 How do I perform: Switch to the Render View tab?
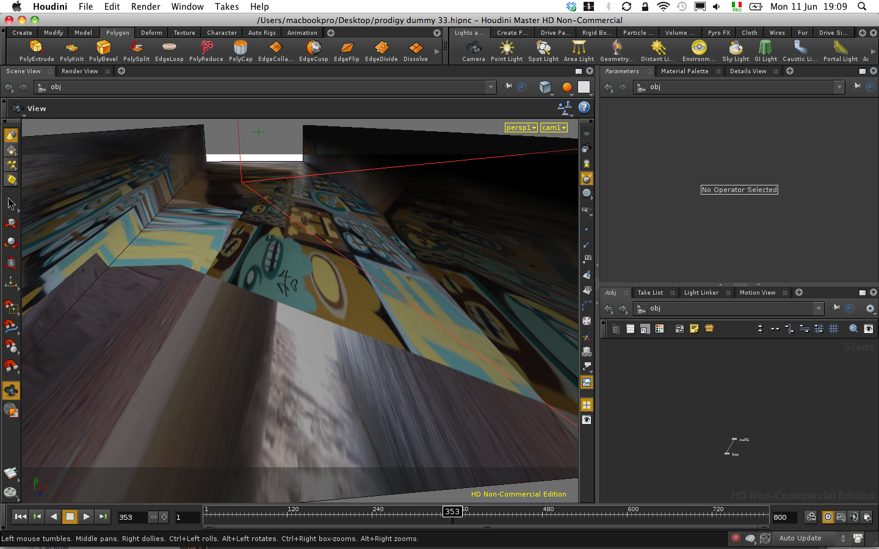(x=79, y=71)
